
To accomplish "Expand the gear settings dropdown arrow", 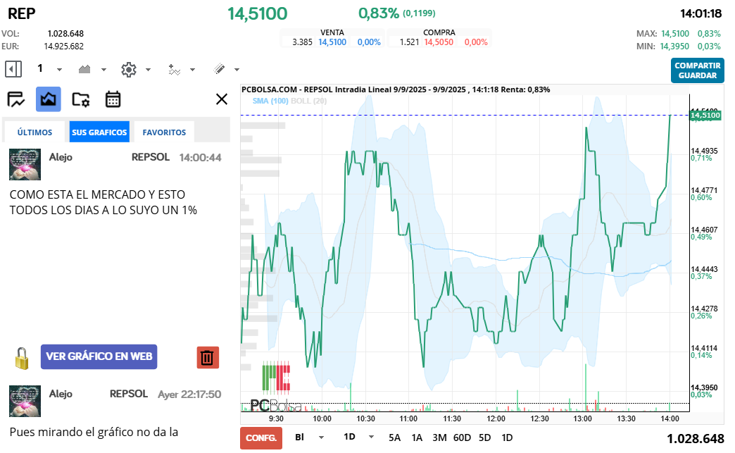I will coord(148,70).
